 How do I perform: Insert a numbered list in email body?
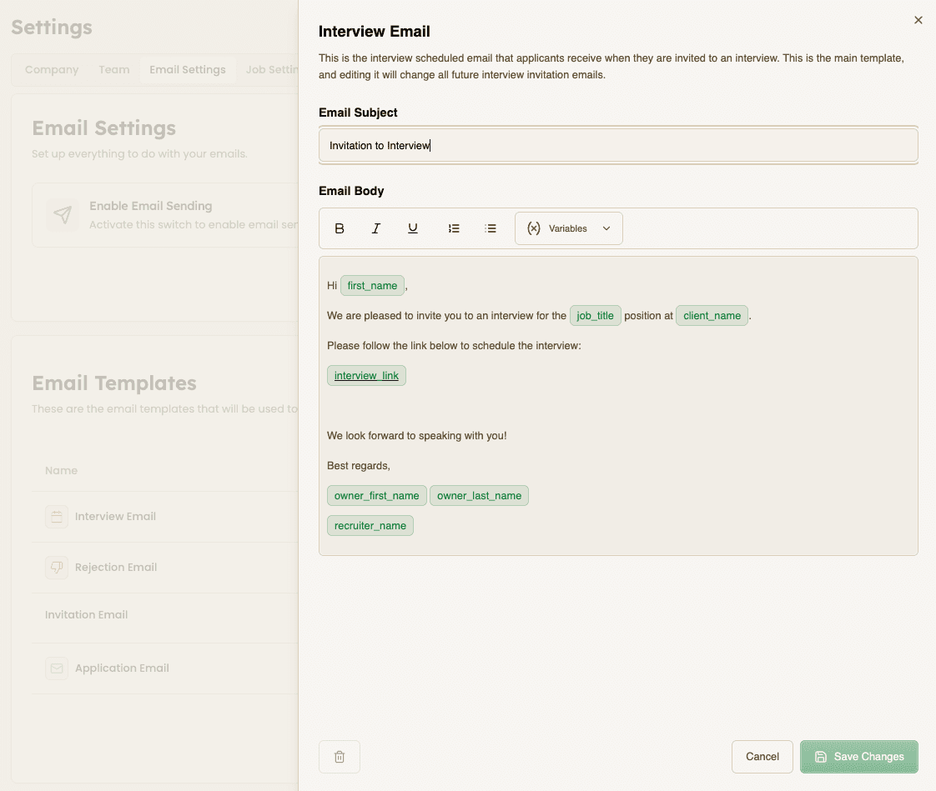pos(454,228)
